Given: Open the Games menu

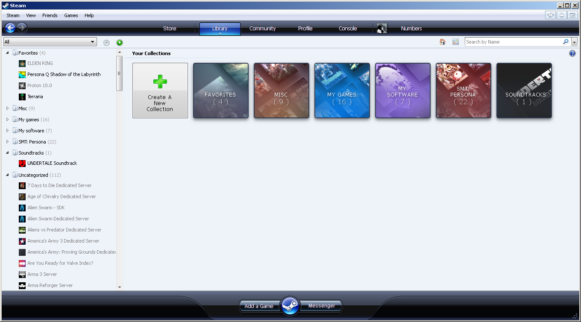Looking at the screenshot, I should (x=71, y=15).
